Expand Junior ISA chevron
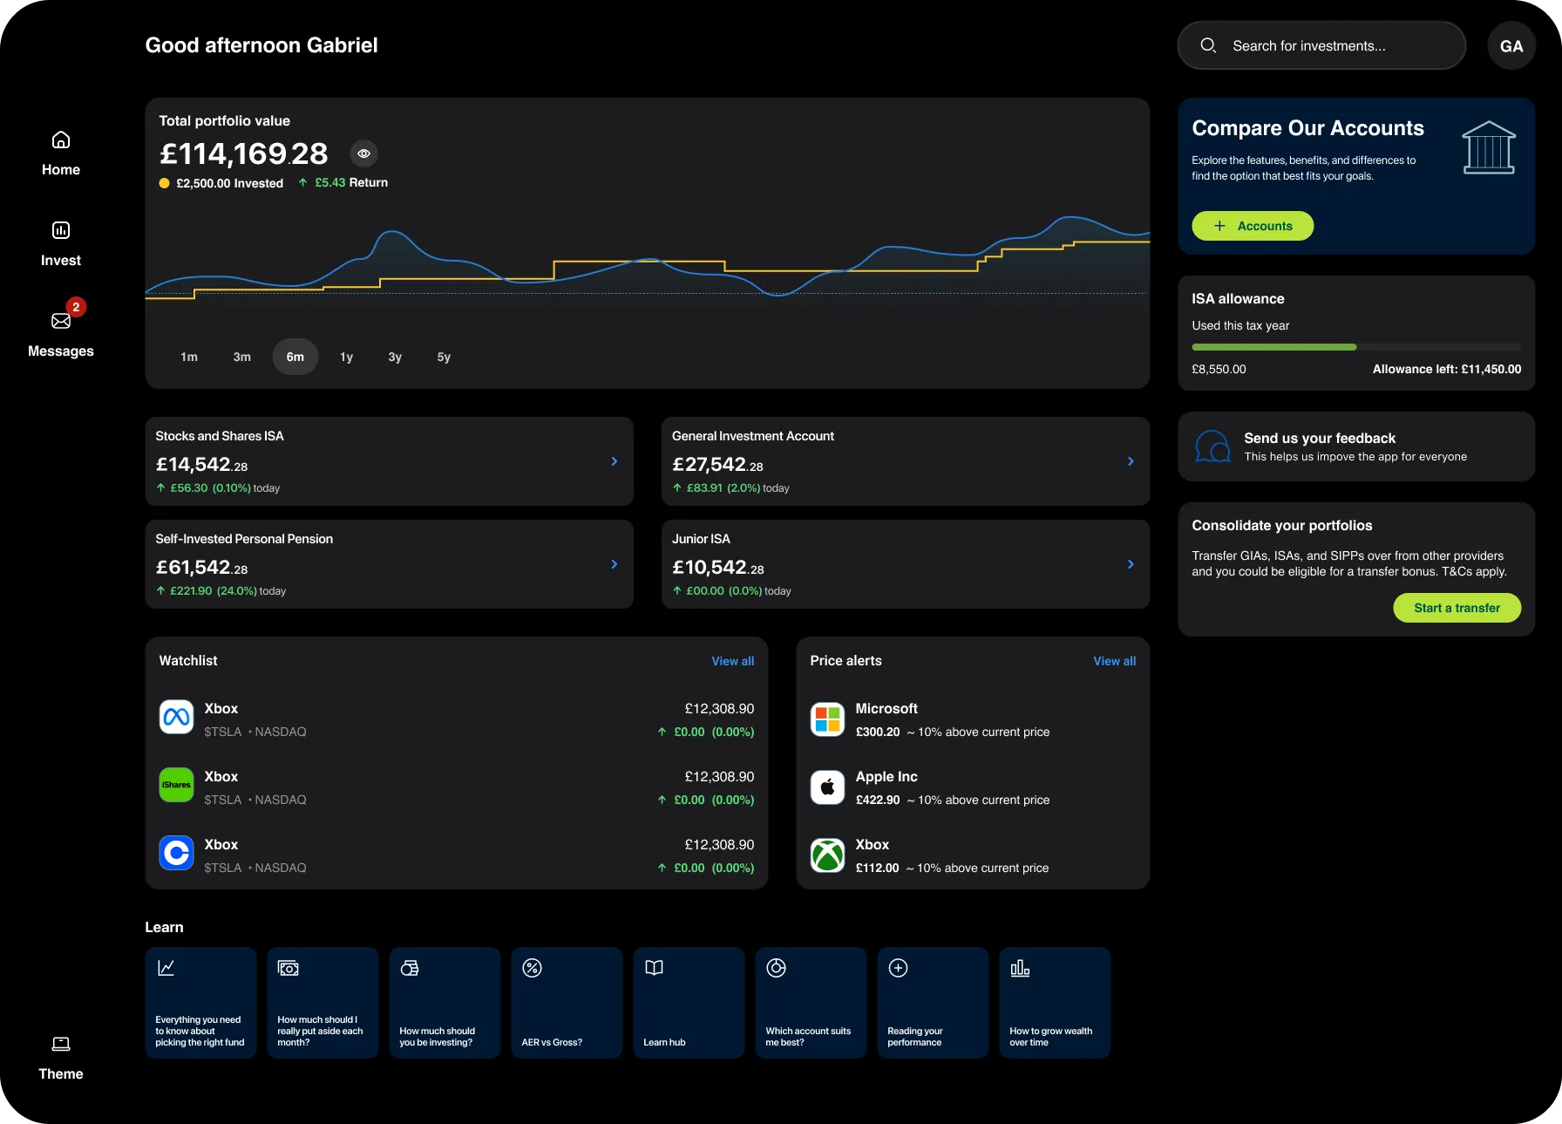 pos(1131,564)
